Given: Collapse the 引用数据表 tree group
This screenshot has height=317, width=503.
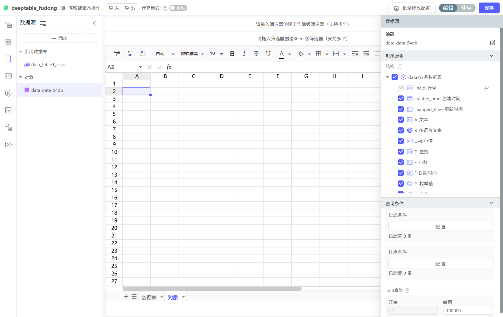Looking at the screenshot, I should [21, 52].
